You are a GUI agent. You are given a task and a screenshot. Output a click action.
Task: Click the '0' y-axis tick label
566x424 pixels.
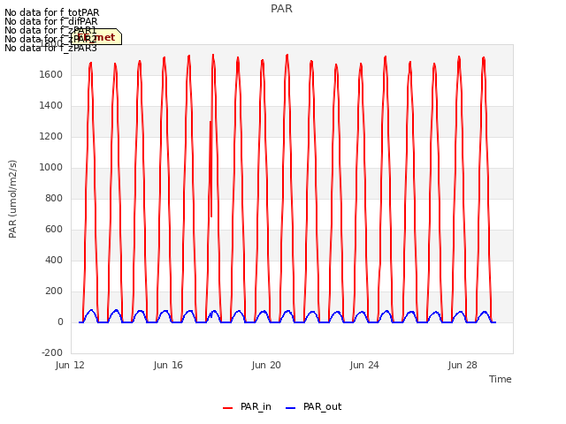tap(60, 322)
